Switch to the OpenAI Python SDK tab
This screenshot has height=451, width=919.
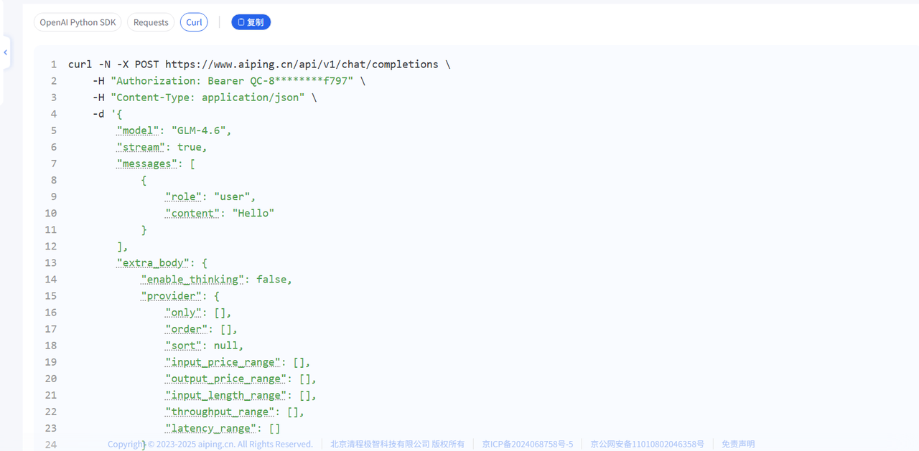click(78, 22)
